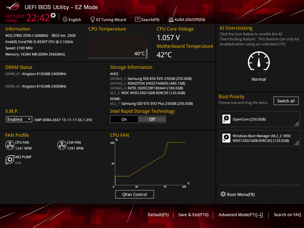This screenshot has height=228, width=304.
Task: Click the CHA FAN 1391 RPM reading
Action: [75, 148]
